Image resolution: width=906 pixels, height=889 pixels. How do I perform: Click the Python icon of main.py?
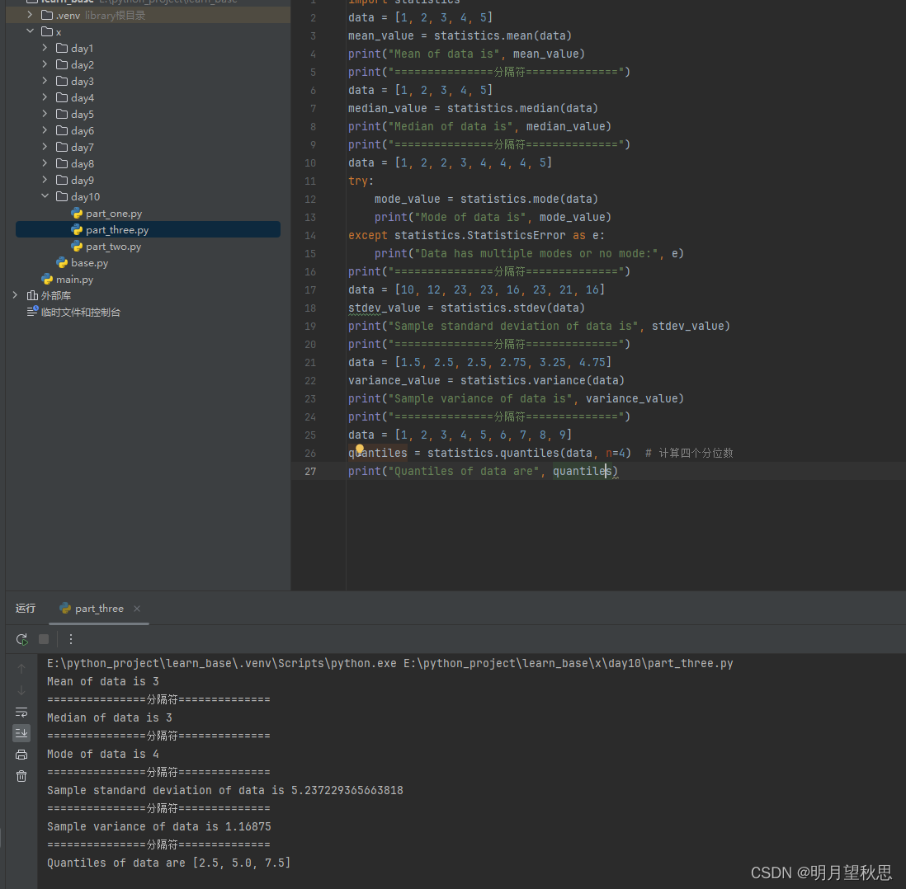47,280
